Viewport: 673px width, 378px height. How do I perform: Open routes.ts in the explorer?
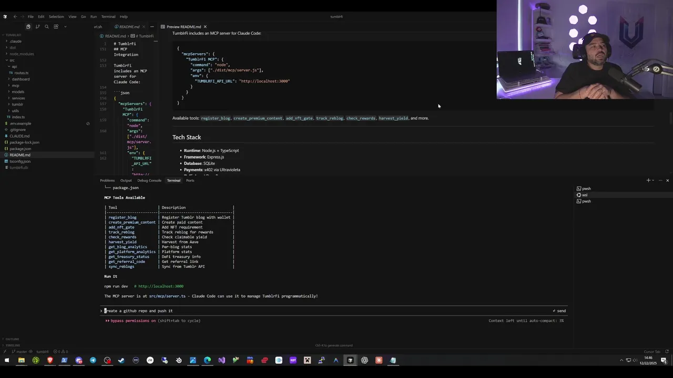coord(21,73)
